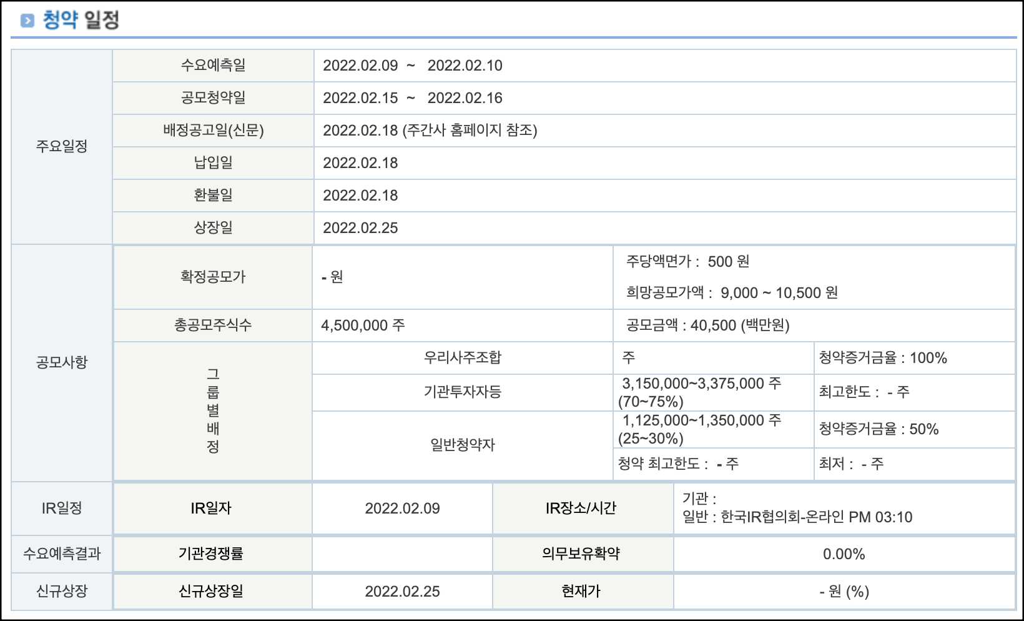Select the IR date 2022.02.09
This screenshot has height=621, width=1024.
(x=402, y=509)
